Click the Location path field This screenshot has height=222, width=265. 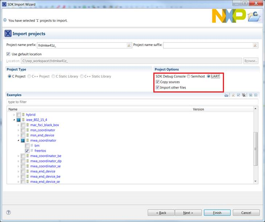(x=131, y=61)
